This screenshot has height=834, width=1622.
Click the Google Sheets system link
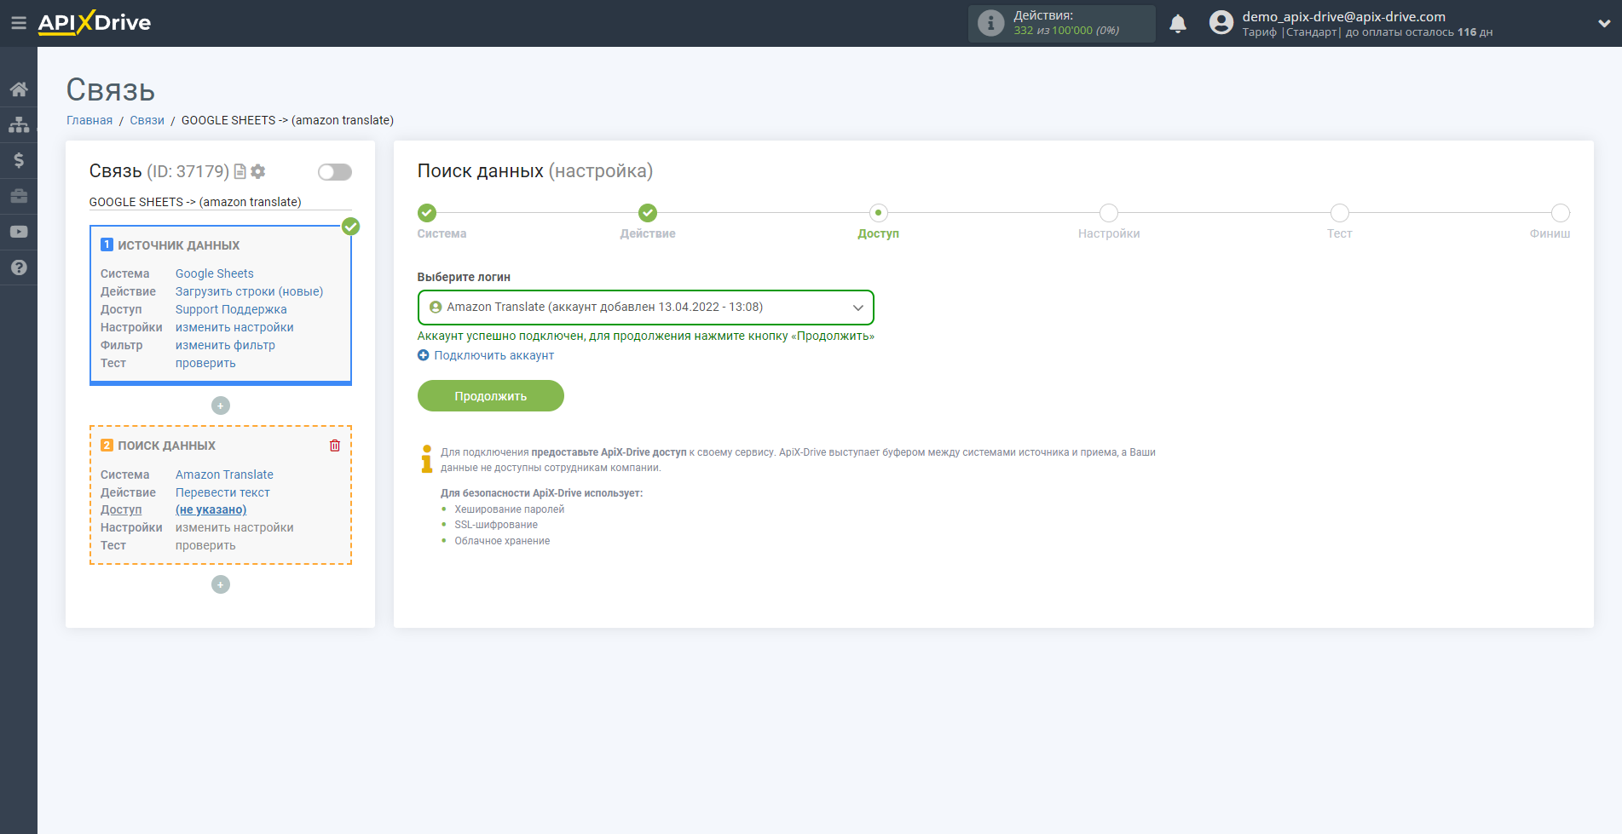215,273
